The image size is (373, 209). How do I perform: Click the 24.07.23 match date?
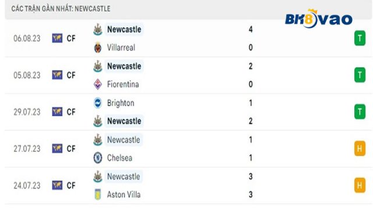[27, 186]
